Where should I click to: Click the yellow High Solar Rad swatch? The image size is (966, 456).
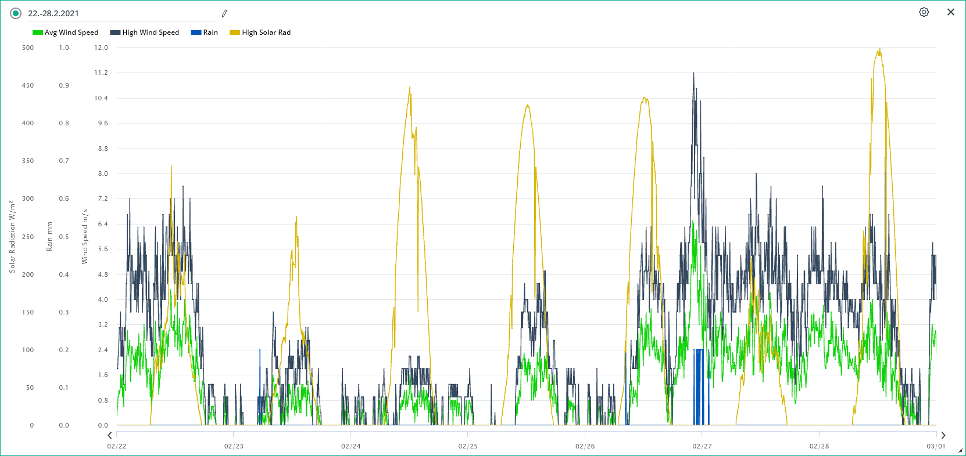(235, 32)
